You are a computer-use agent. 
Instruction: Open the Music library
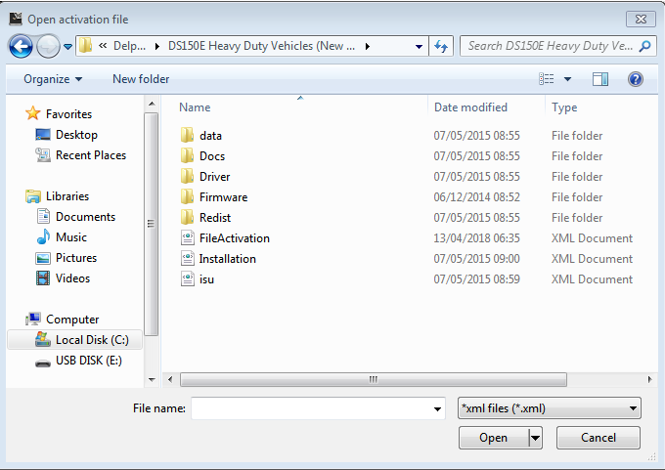point(71,236)
